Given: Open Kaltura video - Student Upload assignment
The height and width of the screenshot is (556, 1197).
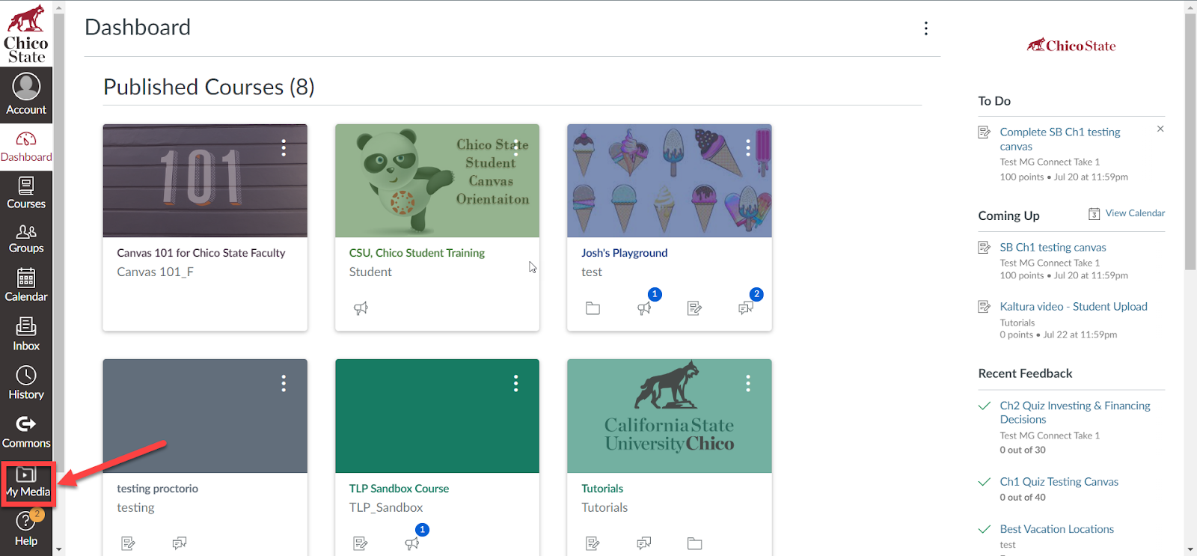Looking at the screenshot, I should click(1073, 306).
